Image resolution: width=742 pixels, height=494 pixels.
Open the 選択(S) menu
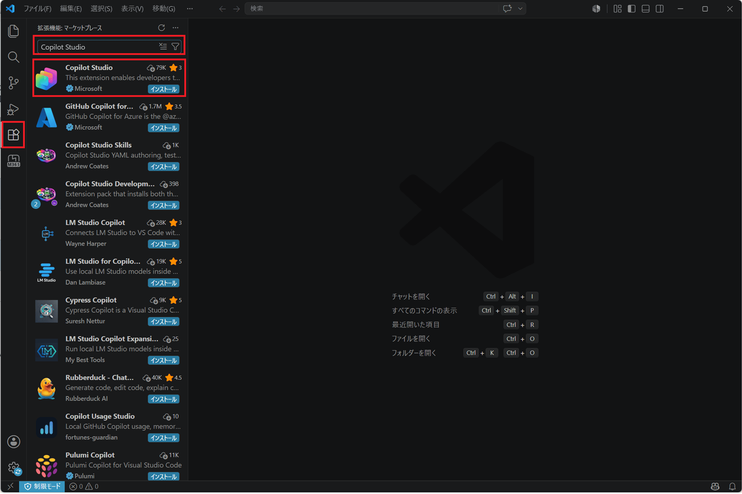101,9
